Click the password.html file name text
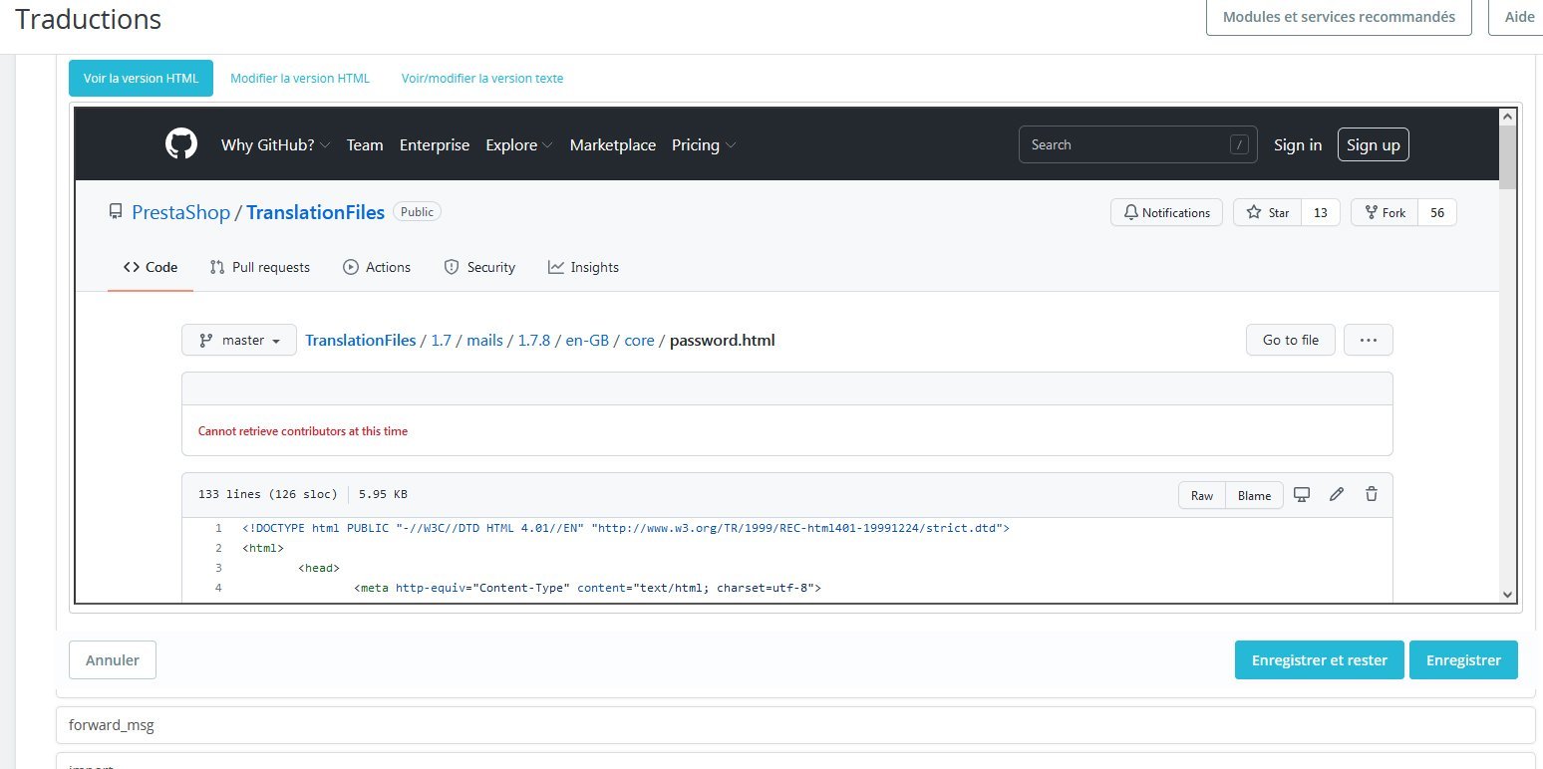 pyautogui.click(x=722, y=340)
